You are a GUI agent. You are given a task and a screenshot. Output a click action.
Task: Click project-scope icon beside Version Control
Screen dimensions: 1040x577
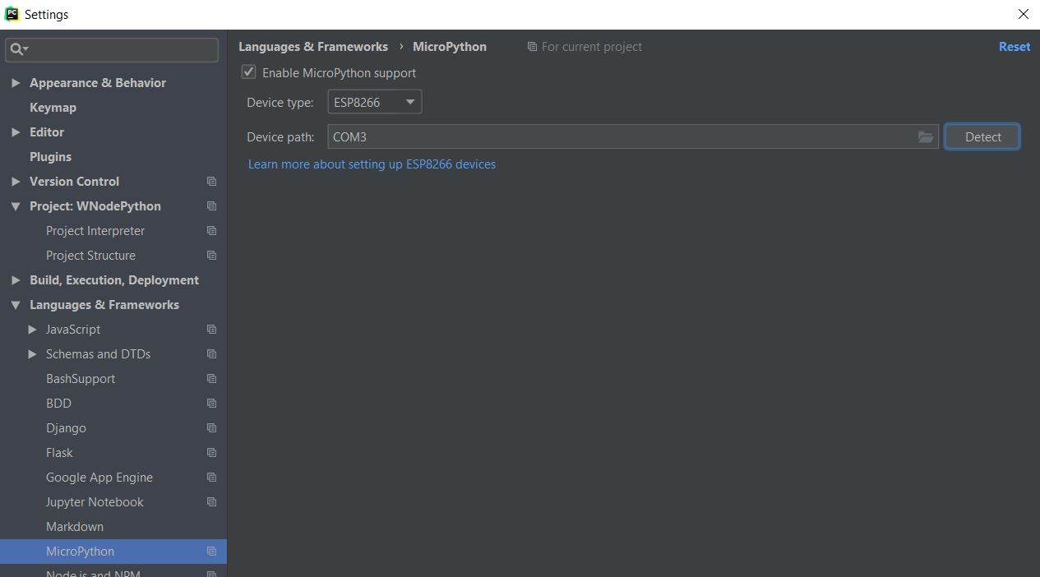pos(211,182)
